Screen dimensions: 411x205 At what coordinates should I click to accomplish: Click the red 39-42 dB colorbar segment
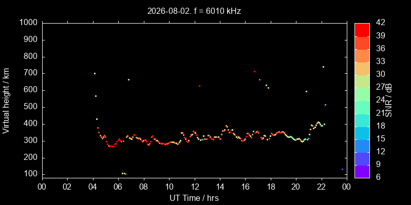[362, 30]
